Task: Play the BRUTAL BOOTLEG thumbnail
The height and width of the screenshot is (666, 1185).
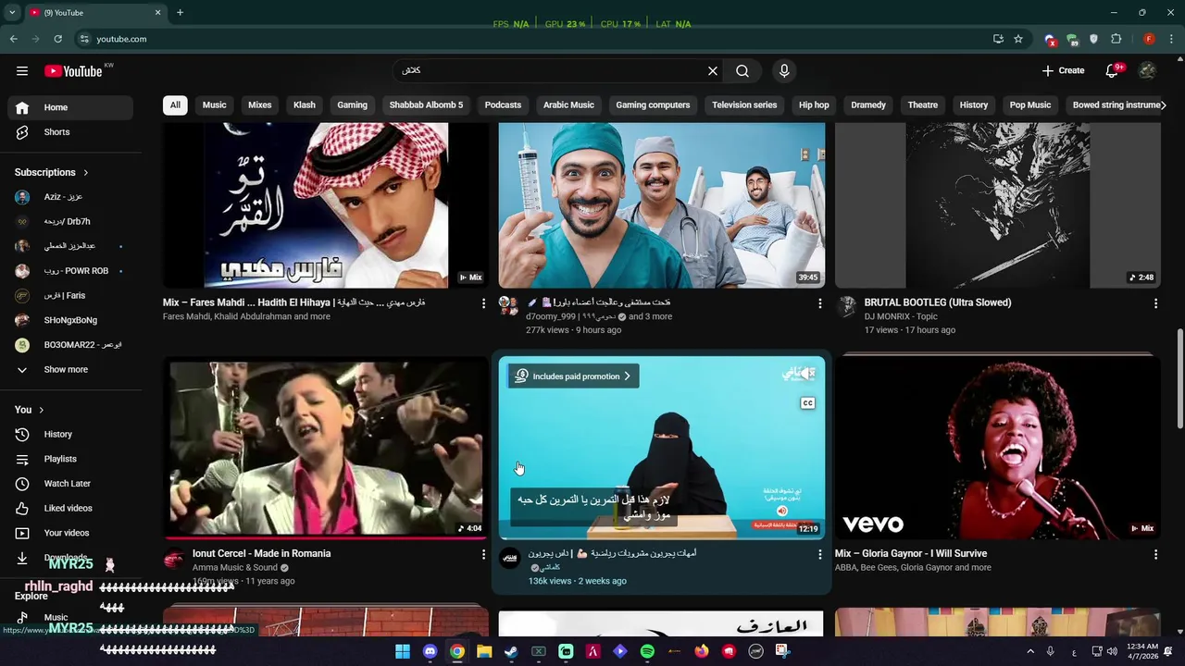Action: [997, 205]
